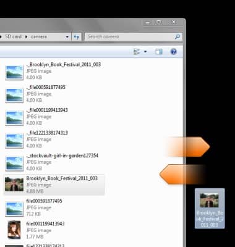This screenshot has height=247, width=235.
Task: Click the search magnifier icon
Action: (x=177, y=37)
